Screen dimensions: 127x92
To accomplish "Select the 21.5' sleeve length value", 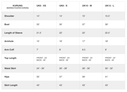I will [39, 33].
